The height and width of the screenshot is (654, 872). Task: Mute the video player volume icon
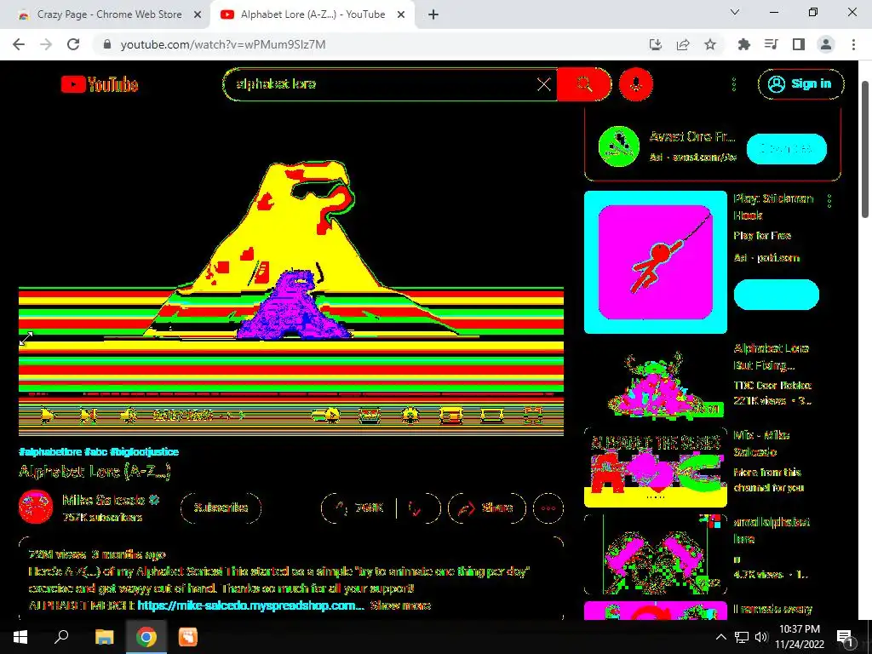pyautogui.click(x=129, y=415)
